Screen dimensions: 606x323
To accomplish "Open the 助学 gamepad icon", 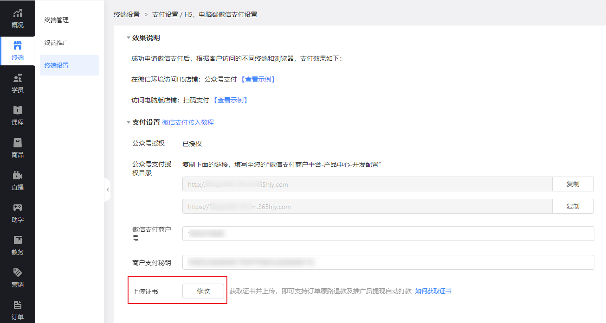I will pyautogui.click(x=18, y=208).
